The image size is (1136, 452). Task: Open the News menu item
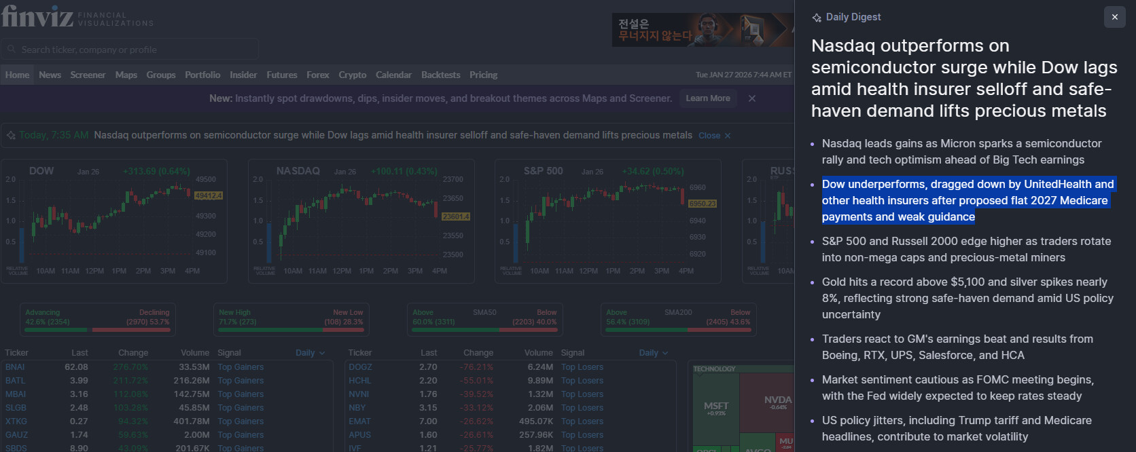pos(50,75)
